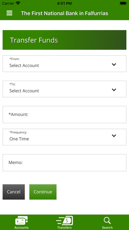Switch to the Search tab label
129x230 pixels.
click(107, 227)
